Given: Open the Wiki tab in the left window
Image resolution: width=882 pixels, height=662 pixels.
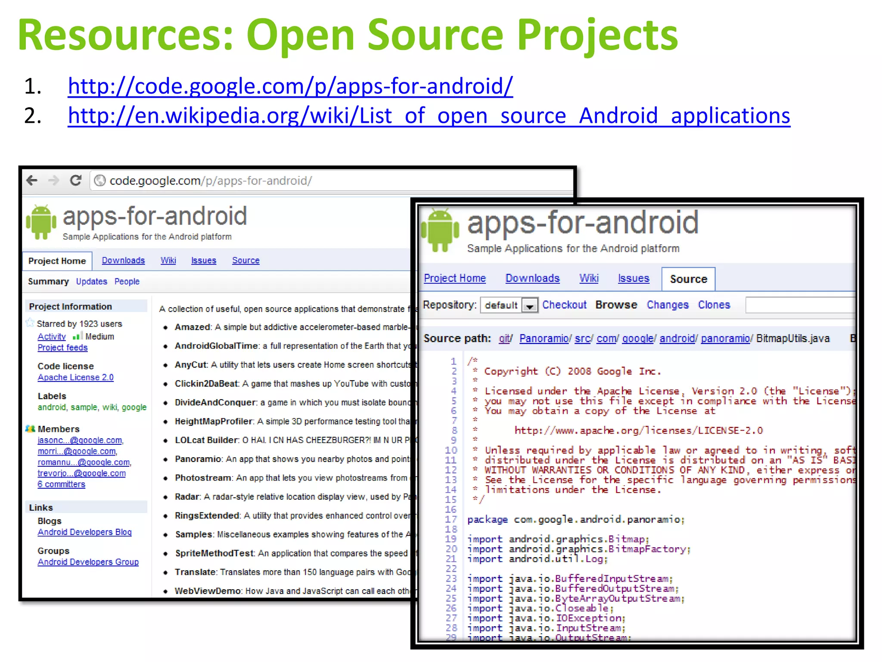Looking at the screenshot, I should coord(168,260).
